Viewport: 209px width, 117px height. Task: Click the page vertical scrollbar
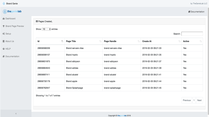pos(208,61)
